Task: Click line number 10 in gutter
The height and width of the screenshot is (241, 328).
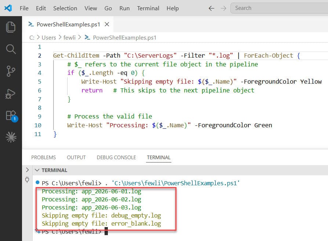Action: click(38, 125)
